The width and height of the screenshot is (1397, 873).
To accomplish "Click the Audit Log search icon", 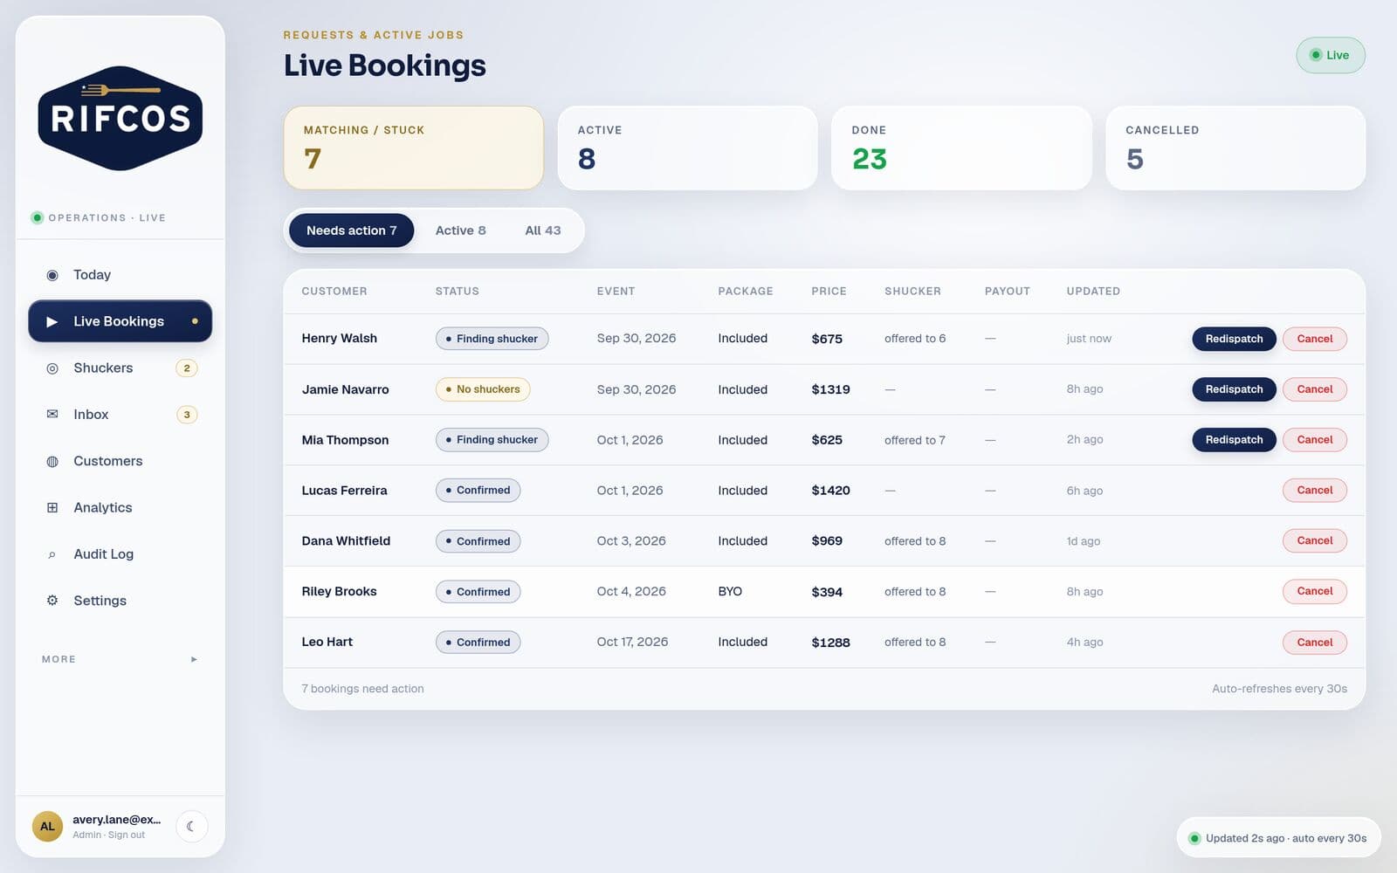I will tap(52, 554).
